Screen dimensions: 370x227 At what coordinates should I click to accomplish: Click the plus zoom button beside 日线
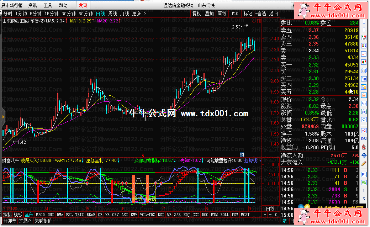point(265,215)
